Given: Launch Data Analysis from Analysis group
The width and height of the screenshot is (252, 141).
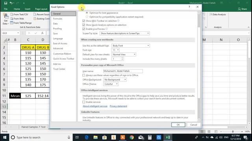Looking at the screenshot, I should pos(218,14).
